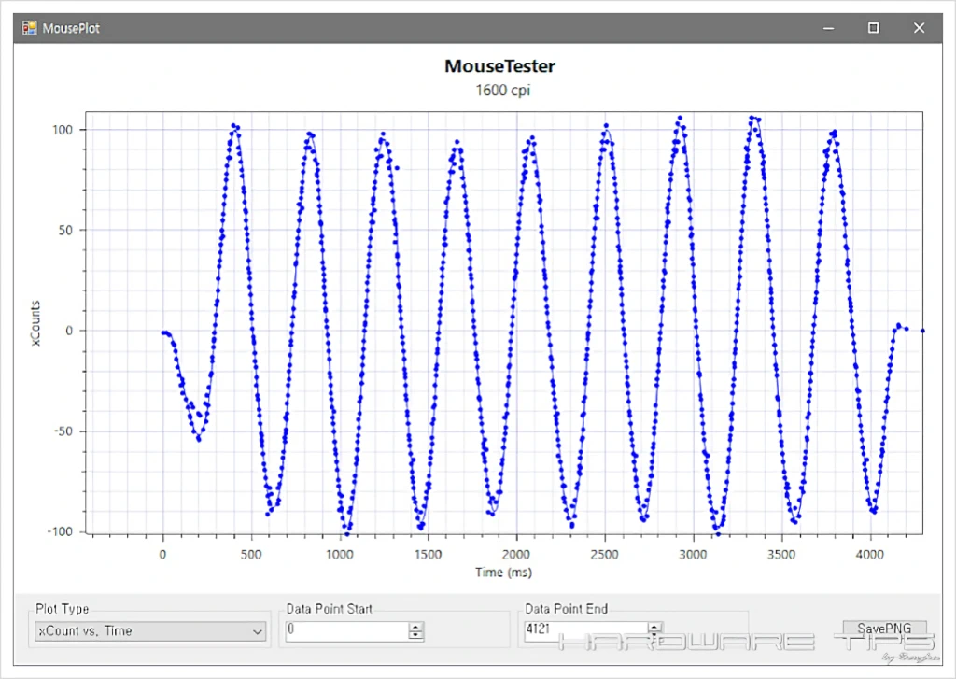Decrease Data Point Start with down arrow
956x679 pixels.
pos(415,636)
